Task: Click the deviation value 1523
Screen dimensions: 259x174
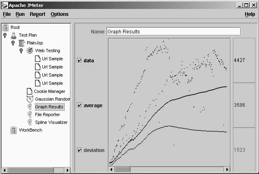Action: 239,150
